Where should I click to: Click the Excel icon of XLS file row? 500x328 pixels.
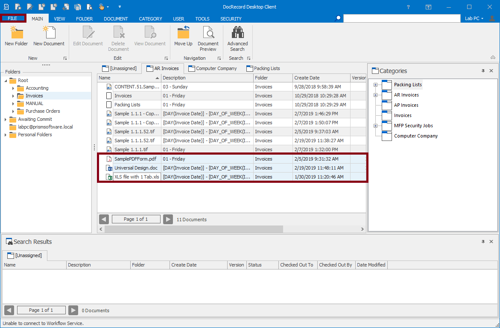(x=109, y=177)
